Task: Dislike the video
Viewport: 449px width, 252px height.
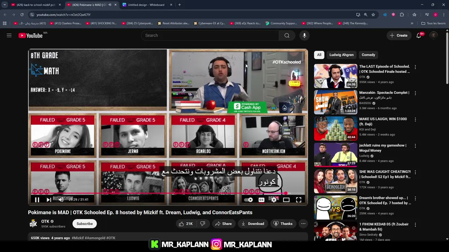Action: coord(203,224)
